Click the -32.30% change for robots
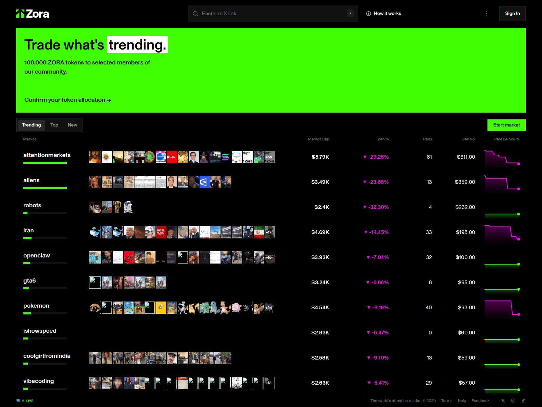 [376, 207]
